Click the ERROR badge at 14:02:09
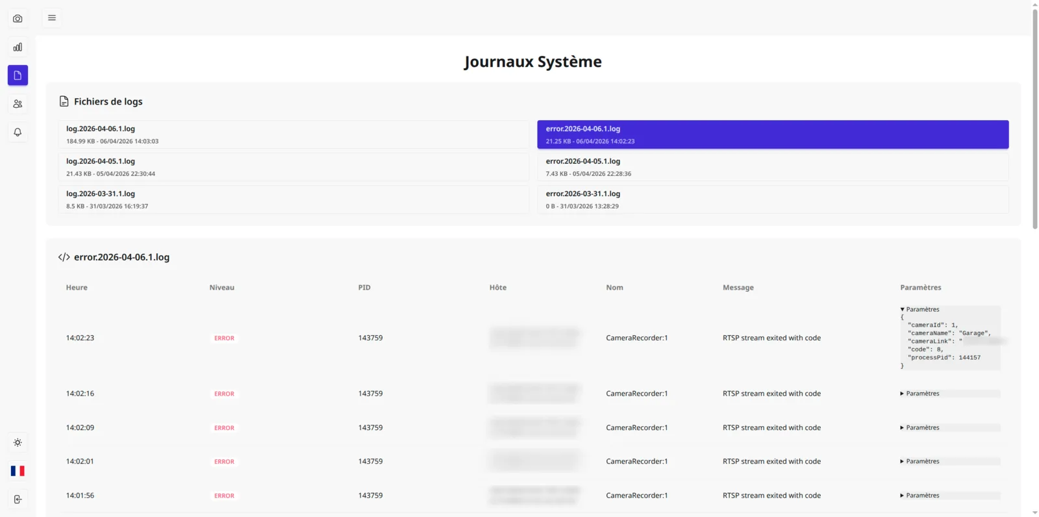The height and width of the screenshot is (517, 1039). click(x=224, y=428)
